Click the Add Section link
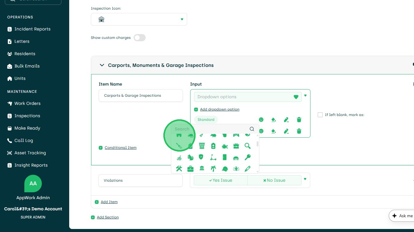The width and height of the screenshot is (414, 232). [108, 217]
